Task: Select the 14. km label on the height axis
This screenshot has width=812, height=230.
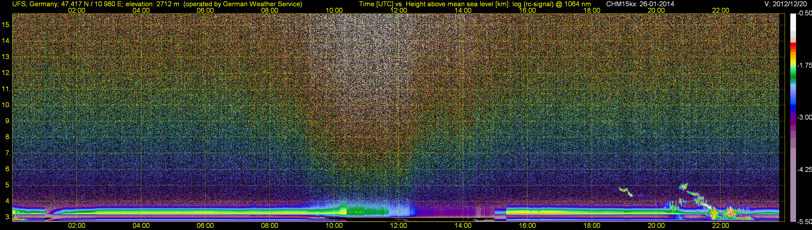Action: click(6, 41)
